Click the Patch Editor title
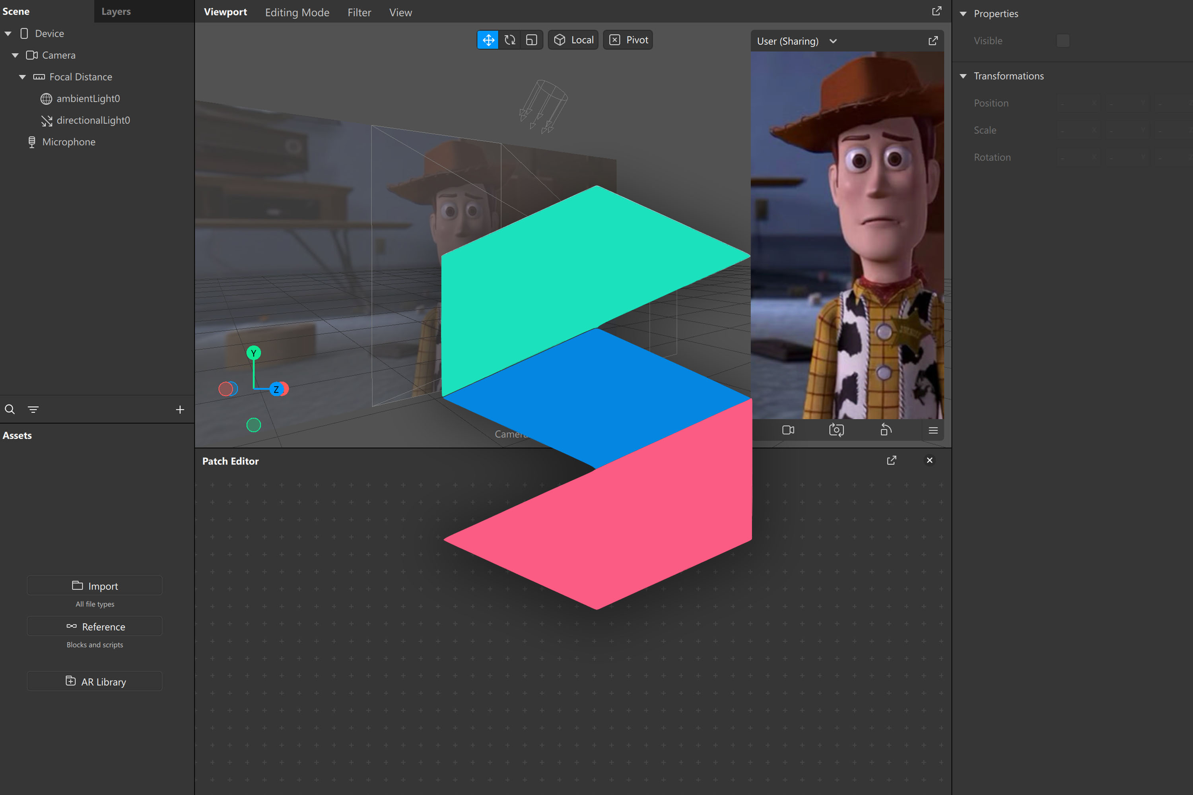Viewport: 1193px width, 795px height. tap(230, 461)
